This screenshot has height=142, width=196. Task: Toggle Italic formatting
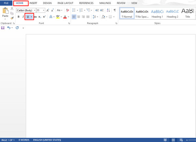(23, 17)
